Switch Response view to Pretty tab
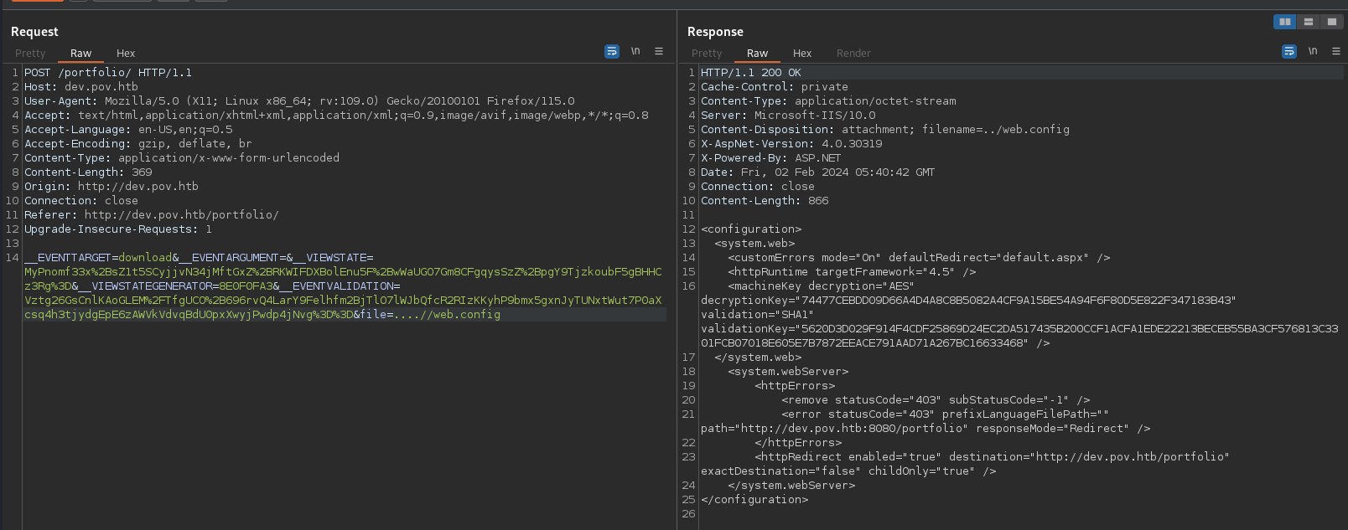Viewport: 1348px width, 530px height. coord(707,54)
